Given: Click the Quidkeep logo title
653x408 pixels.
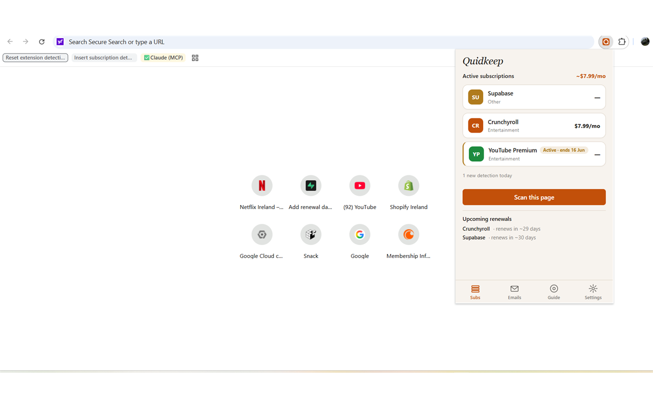Looking at the screenshot, I should point(483,61).
